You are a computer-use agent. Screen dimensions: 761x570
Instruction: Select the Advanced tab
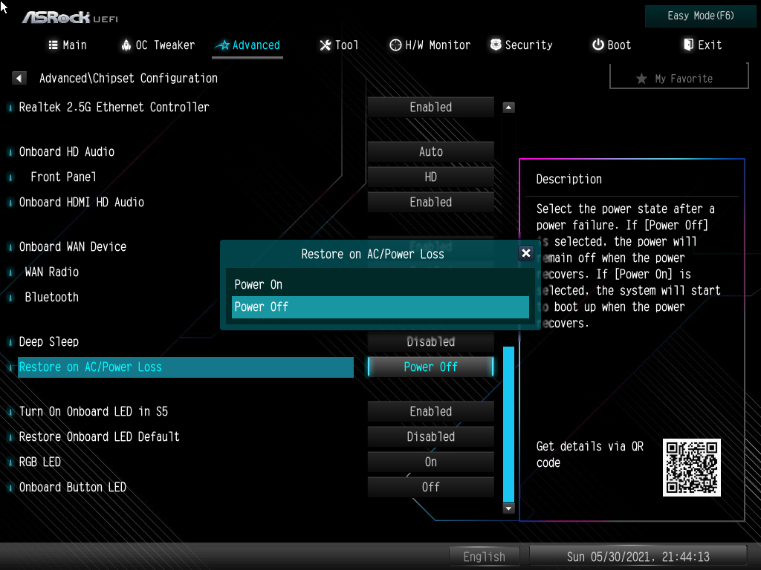click(x=247, y=45)
